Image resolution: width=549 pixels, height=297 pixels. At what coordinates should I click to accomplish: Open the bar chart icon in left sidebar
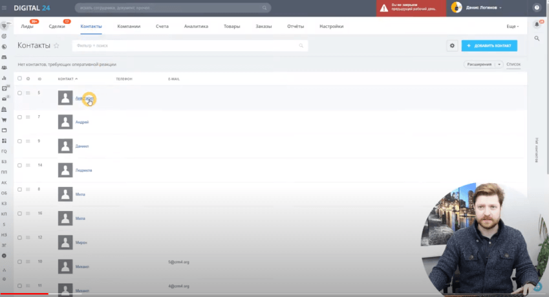click(4, 78)
